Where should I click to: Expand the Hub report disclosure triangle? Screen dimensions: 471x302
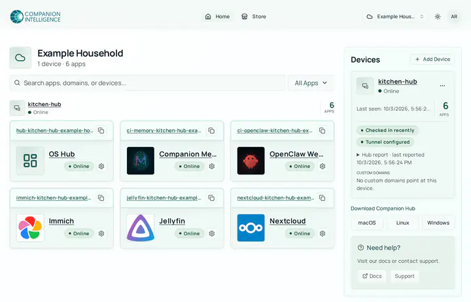(358, 155)
